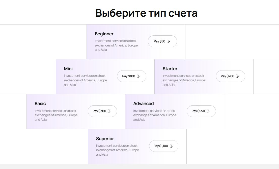Screen dimensions: 279x169
Task: Hit the Pay $300 button
Action: [102, 111]
